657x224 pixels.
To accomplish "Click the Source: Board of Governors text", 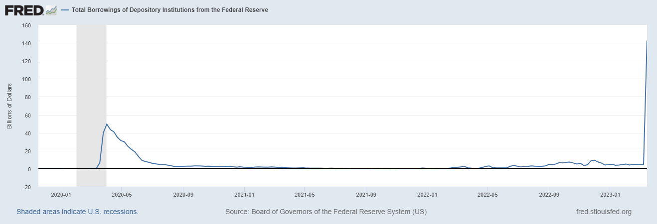I will pyautogui.click(x=326, y=212).
